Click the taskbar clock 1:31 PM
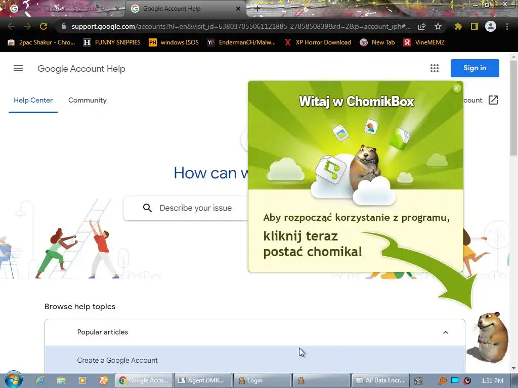 pyautogui.click(x=492, y=381)
